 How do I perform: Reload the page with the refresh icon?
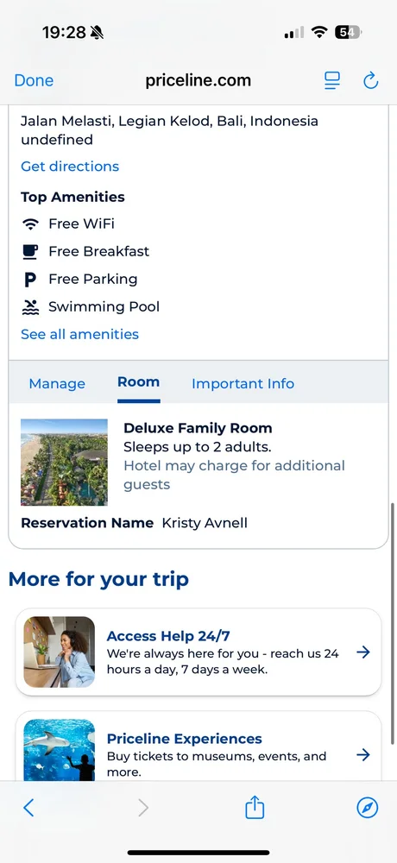click(370, 81)
